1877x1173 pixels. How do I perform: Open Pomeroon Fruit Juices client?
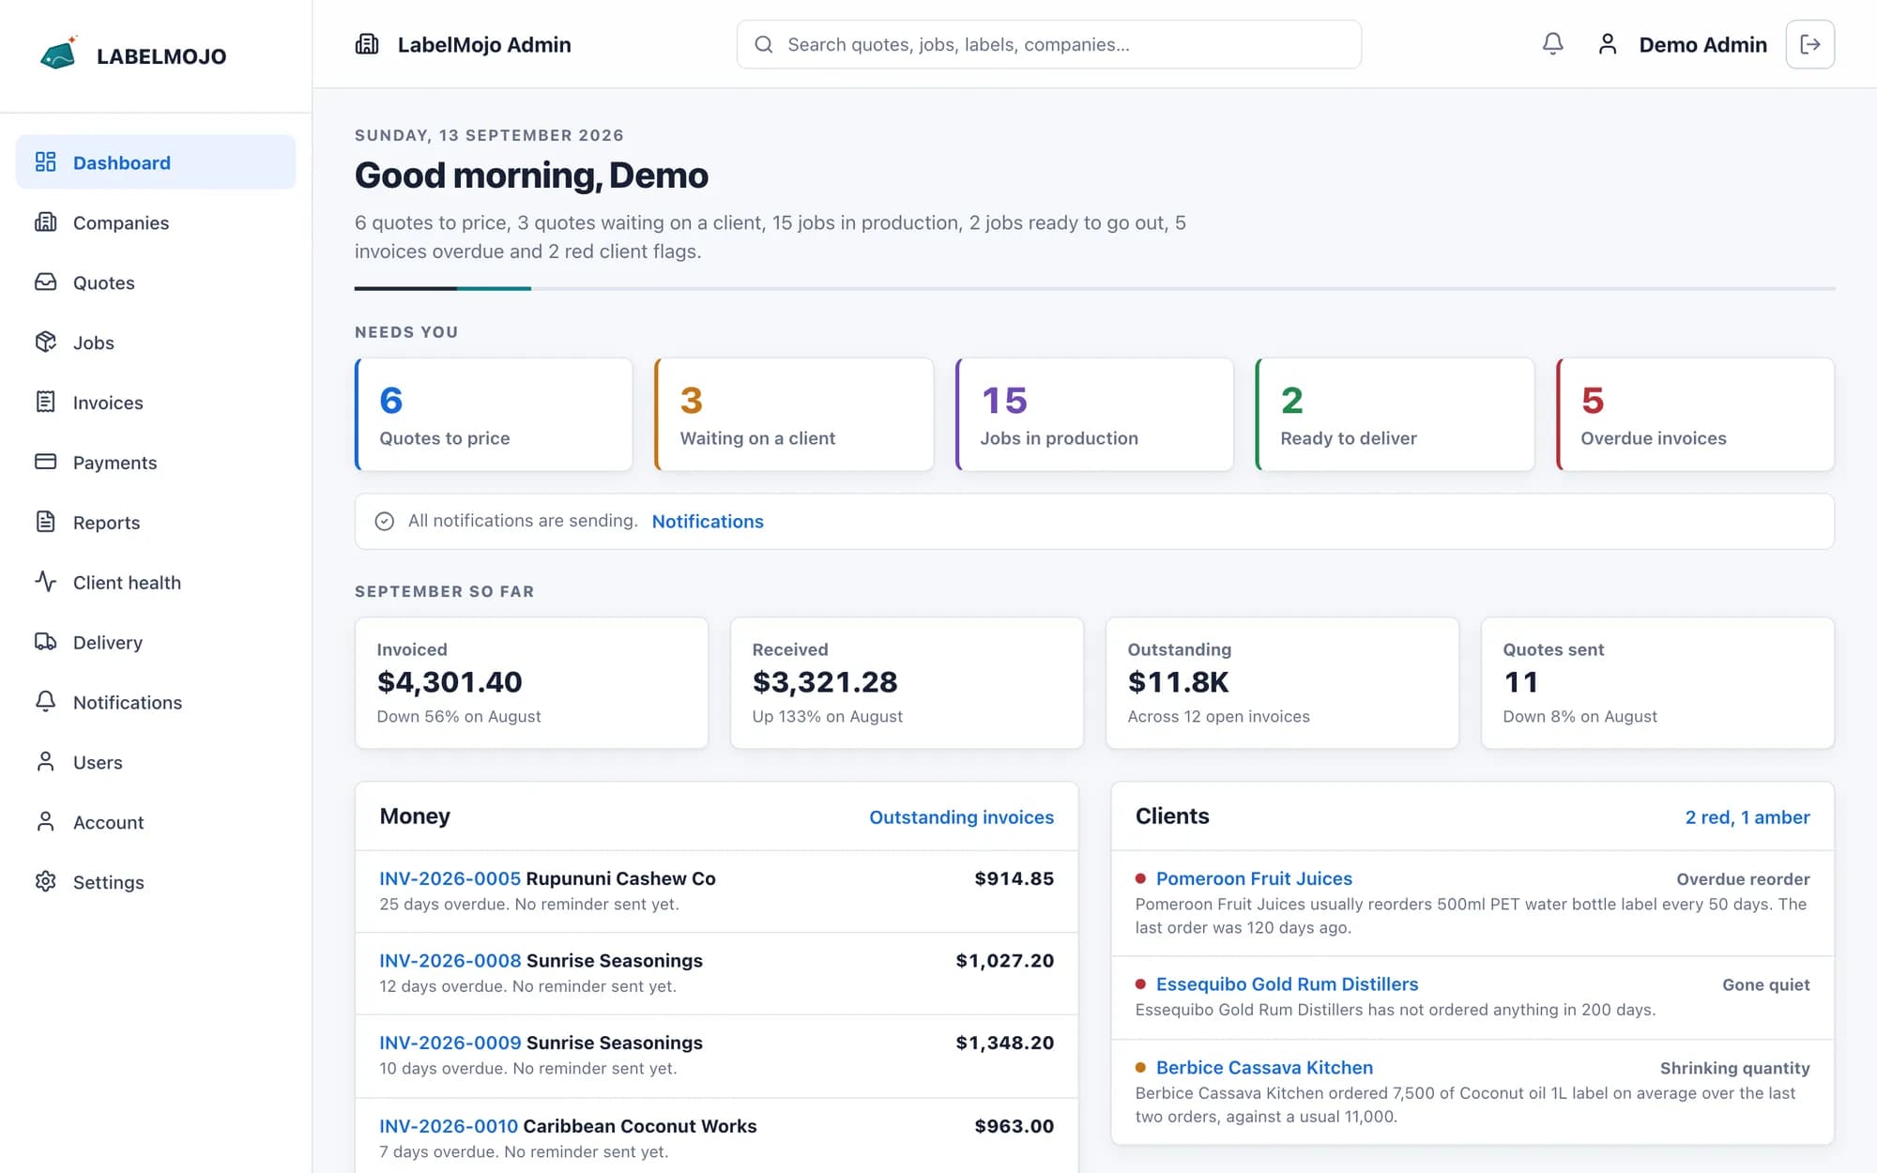pyautogui.click(x=1254, y=878)
